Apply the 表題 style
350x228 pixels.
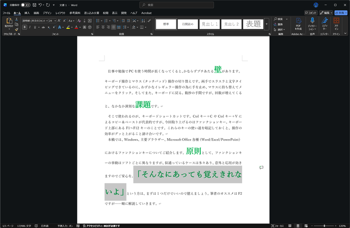253,24
